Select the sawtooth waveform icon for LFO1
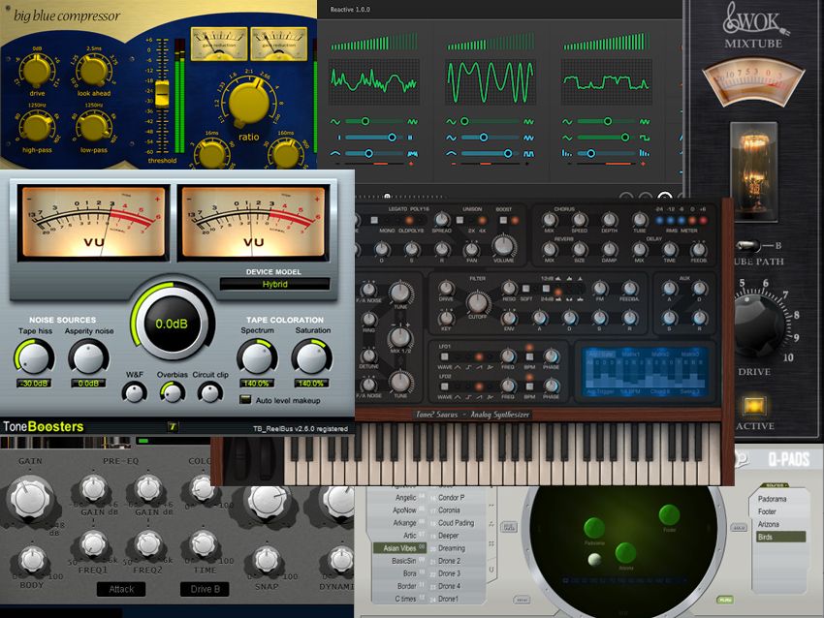The image size is (824, 618). tap(478, 366)
